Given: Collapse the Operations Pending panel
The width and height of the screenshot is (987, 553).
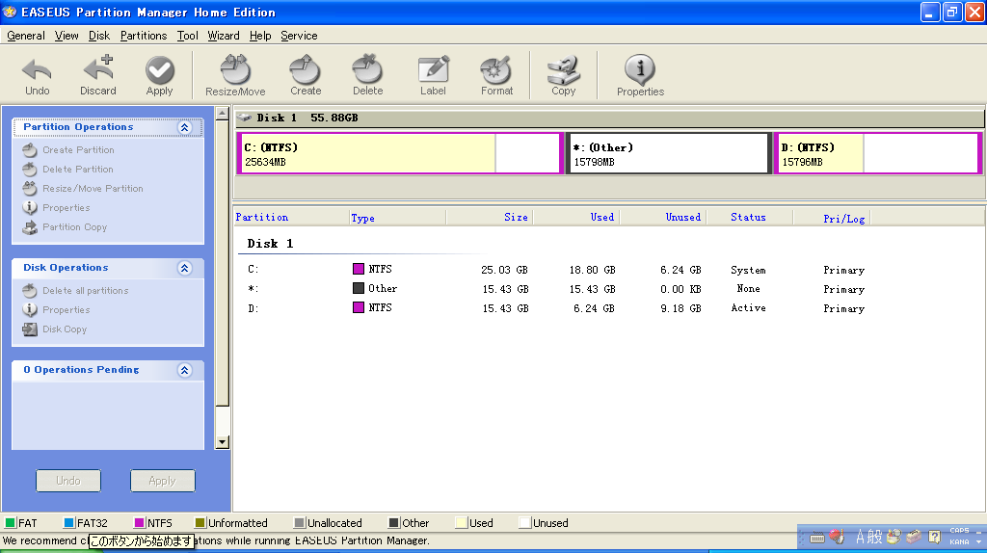Looking at the screenshot, I should 184,370.
